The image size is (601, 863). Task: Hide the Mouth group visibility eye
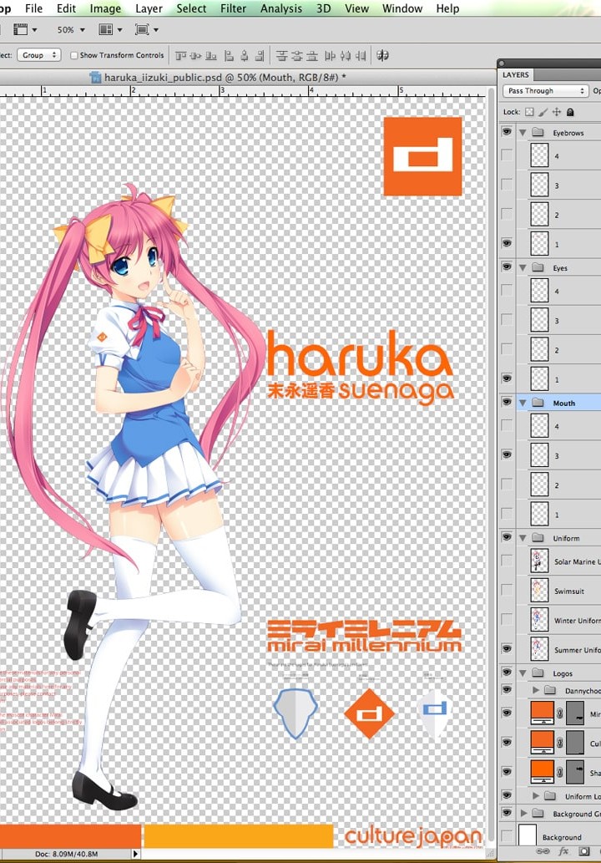[x=507, y=403]
